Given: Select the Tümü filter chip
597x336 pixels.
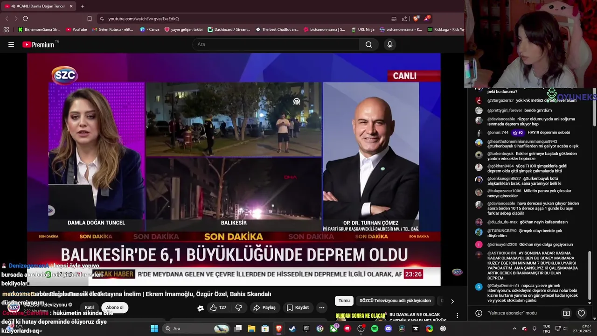Looking at the screenshot, I should click(x=344, y=301).
